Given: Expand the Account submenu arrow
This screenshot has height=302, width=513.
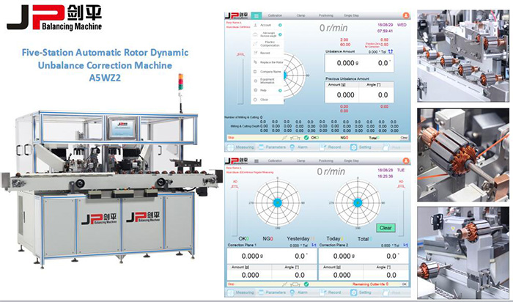Looking at the screenshot, I should [280, 25].
